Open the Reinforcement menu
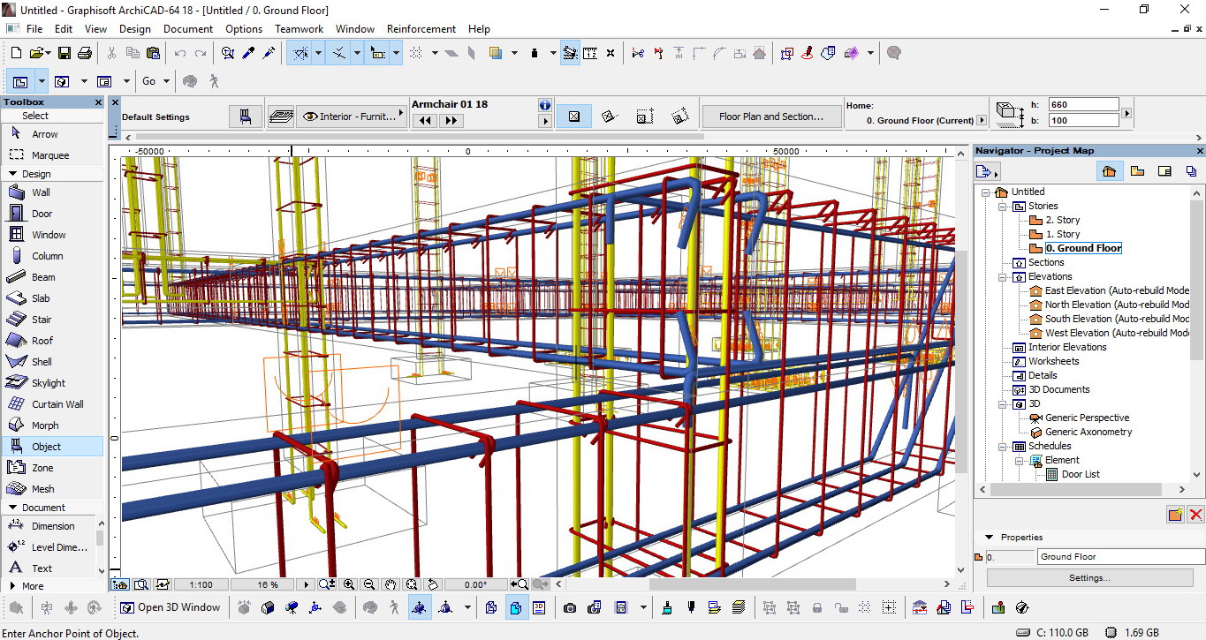 [x=421, y=28]
